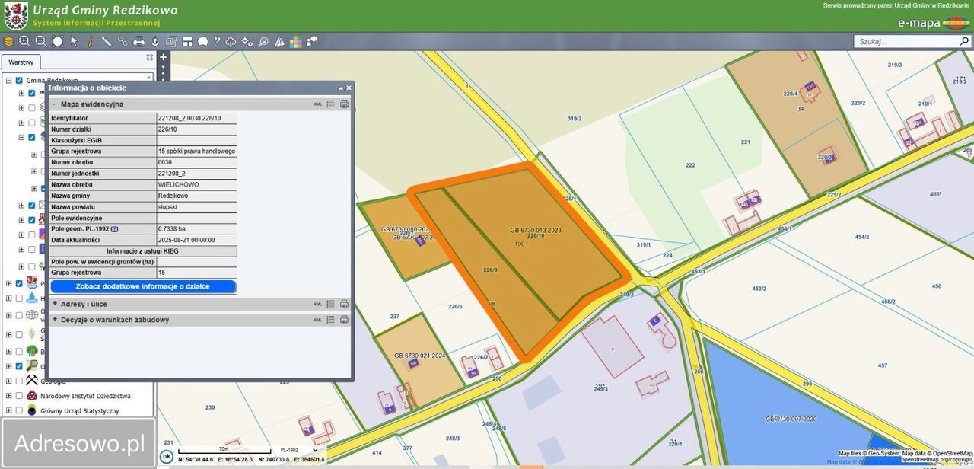The height and width of the screenshot is (469, 974).
Task: Check the Główny Urząd Statystyczny layer
Action: 19,410
